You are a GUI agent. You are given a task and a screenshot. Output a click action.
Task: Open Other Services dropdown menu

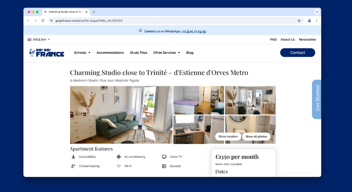[166, 53]
